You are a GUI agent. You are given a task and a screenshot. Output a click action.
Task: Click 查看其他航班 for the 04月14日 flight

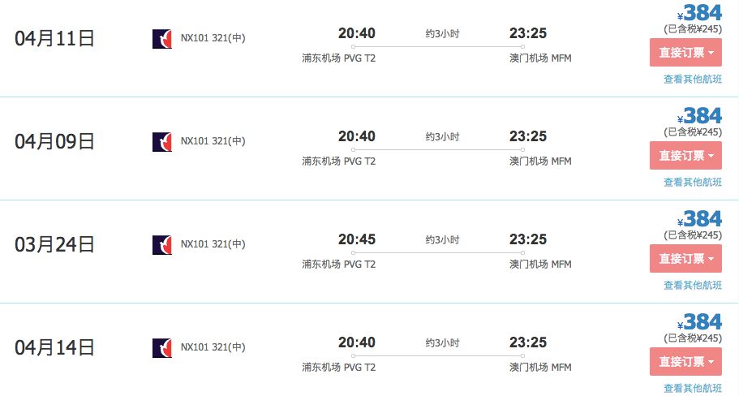(692, 388)
